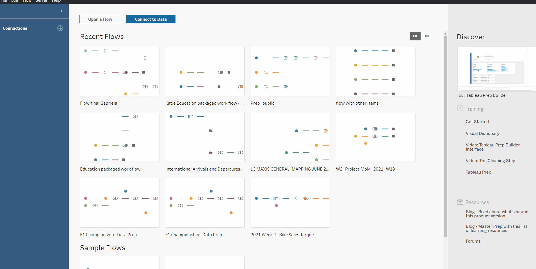Click the Training play circle icon
The image size is (536, 269).
460,108
